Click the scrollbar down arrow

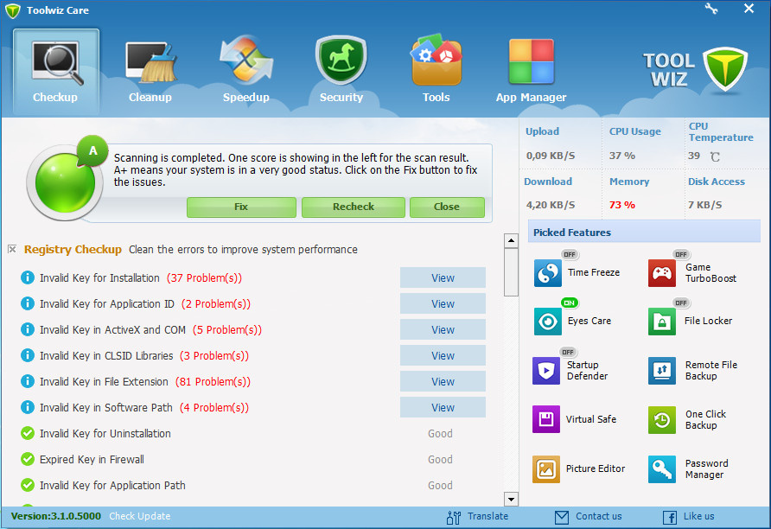511,499
